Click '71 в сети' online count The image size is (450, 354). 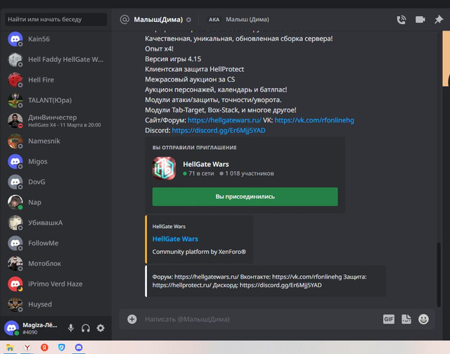tap(201, 174)
